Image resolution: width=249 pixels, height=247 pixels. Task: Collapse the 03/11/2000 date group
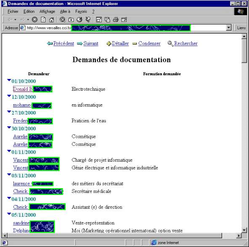[x=9, y=175]
